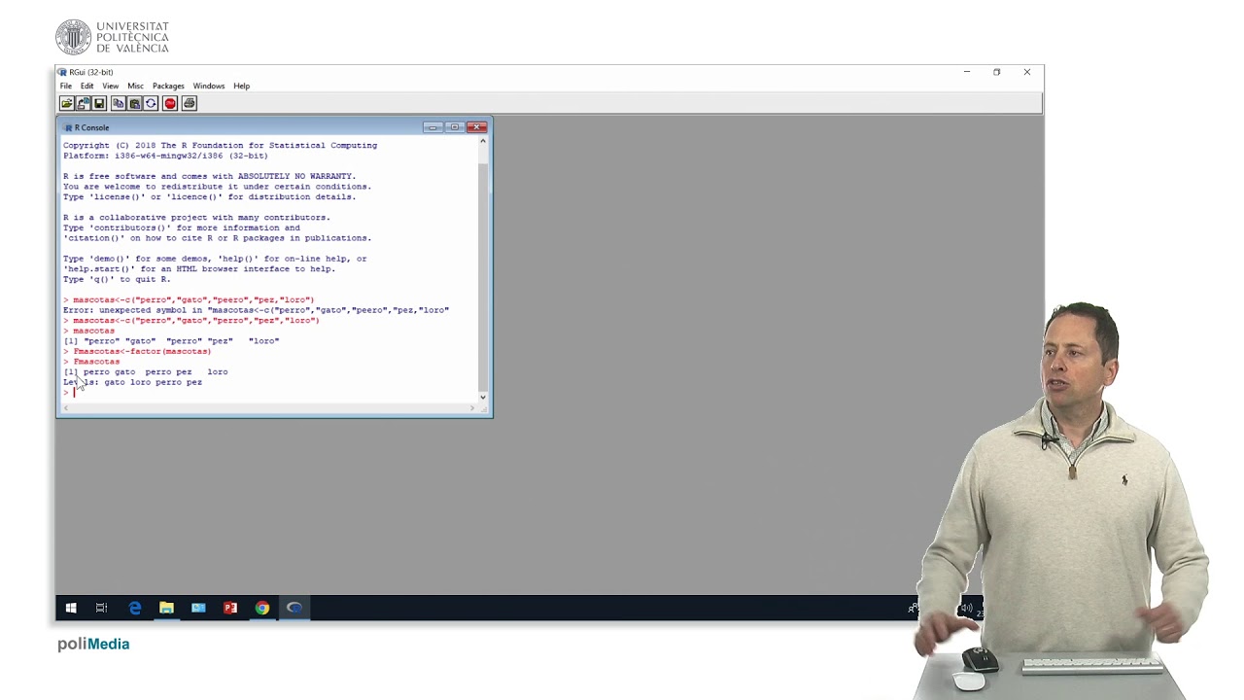Click the R Console title bar icon
This screenshot has height=700, width=1244.
[67, 127]
